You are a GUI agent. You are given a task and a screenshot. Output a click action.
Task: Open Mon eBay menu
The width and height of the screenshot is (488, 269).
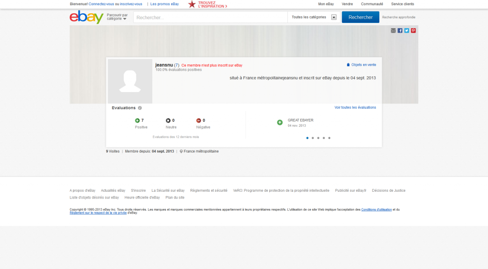[x=326, y=4]
